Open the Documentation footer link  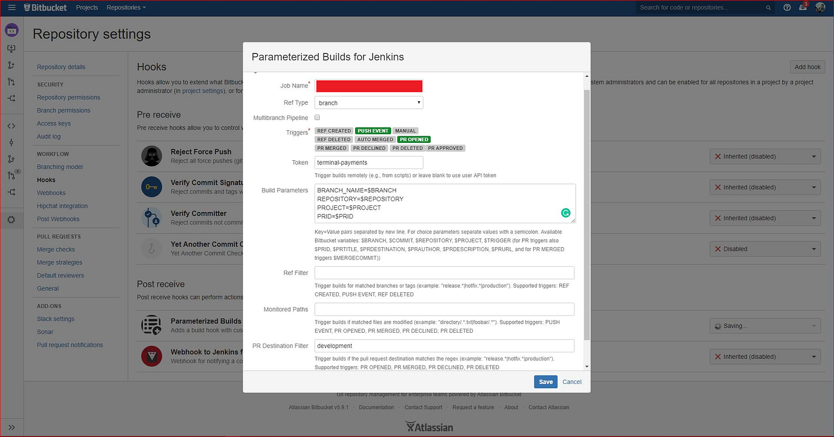376,407
